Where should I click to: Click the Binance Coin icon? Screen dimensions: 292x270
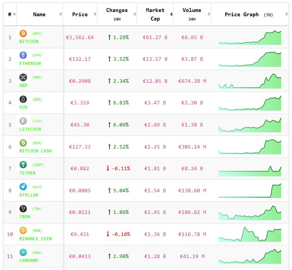point(23,231)
